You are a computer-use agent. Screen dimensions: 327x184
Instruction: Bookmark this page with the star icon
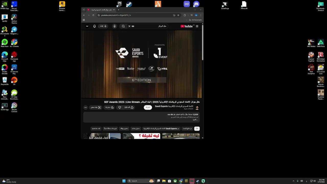tap(178, 15)
